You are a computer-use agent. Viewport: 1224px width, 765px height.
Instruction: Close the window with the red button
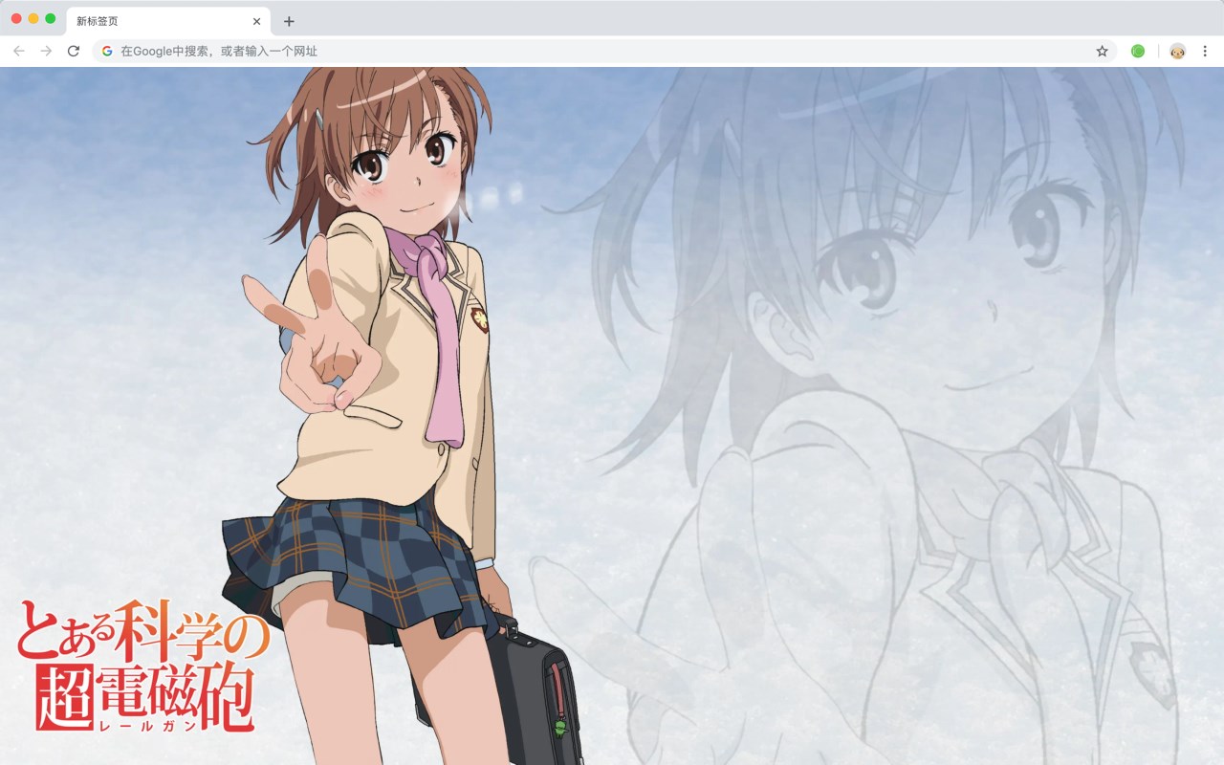[x=16, y=18]
